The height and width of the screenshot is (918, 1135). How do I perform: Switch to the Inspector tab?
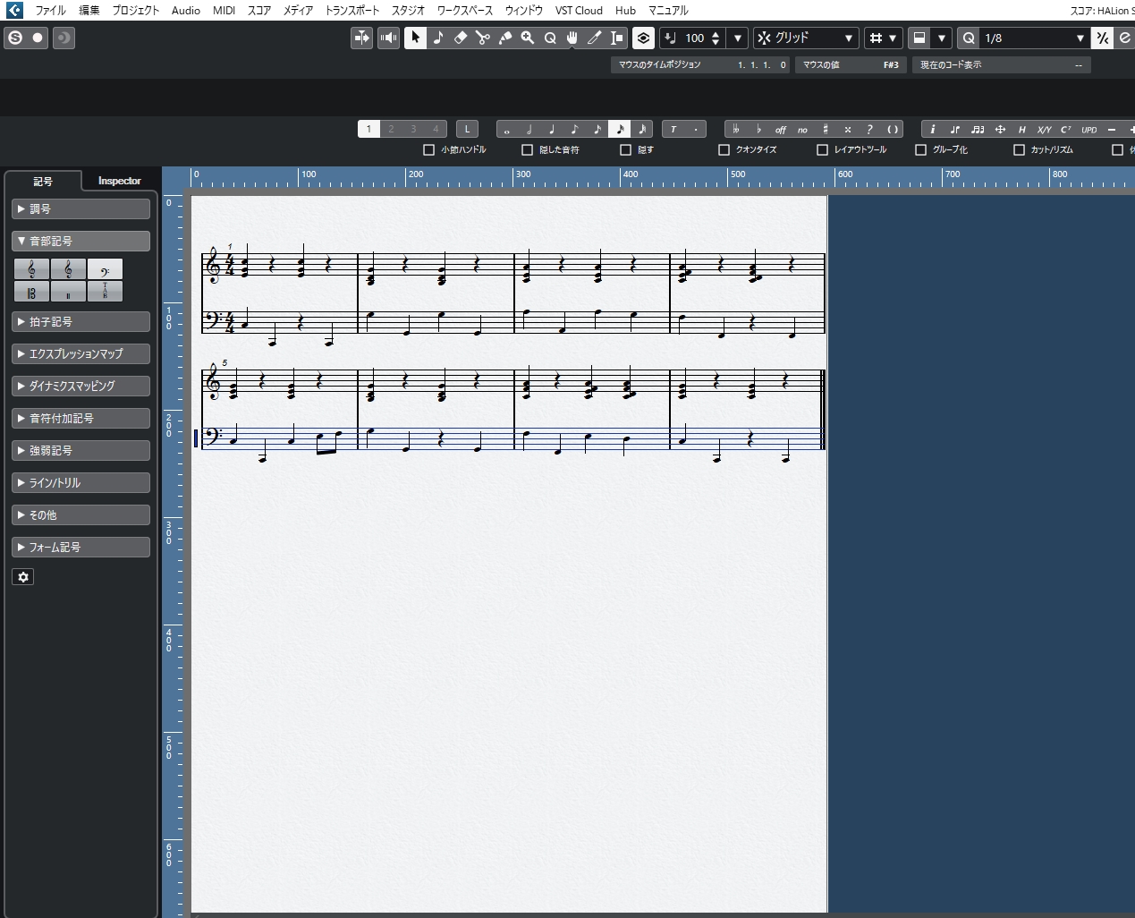119,181
